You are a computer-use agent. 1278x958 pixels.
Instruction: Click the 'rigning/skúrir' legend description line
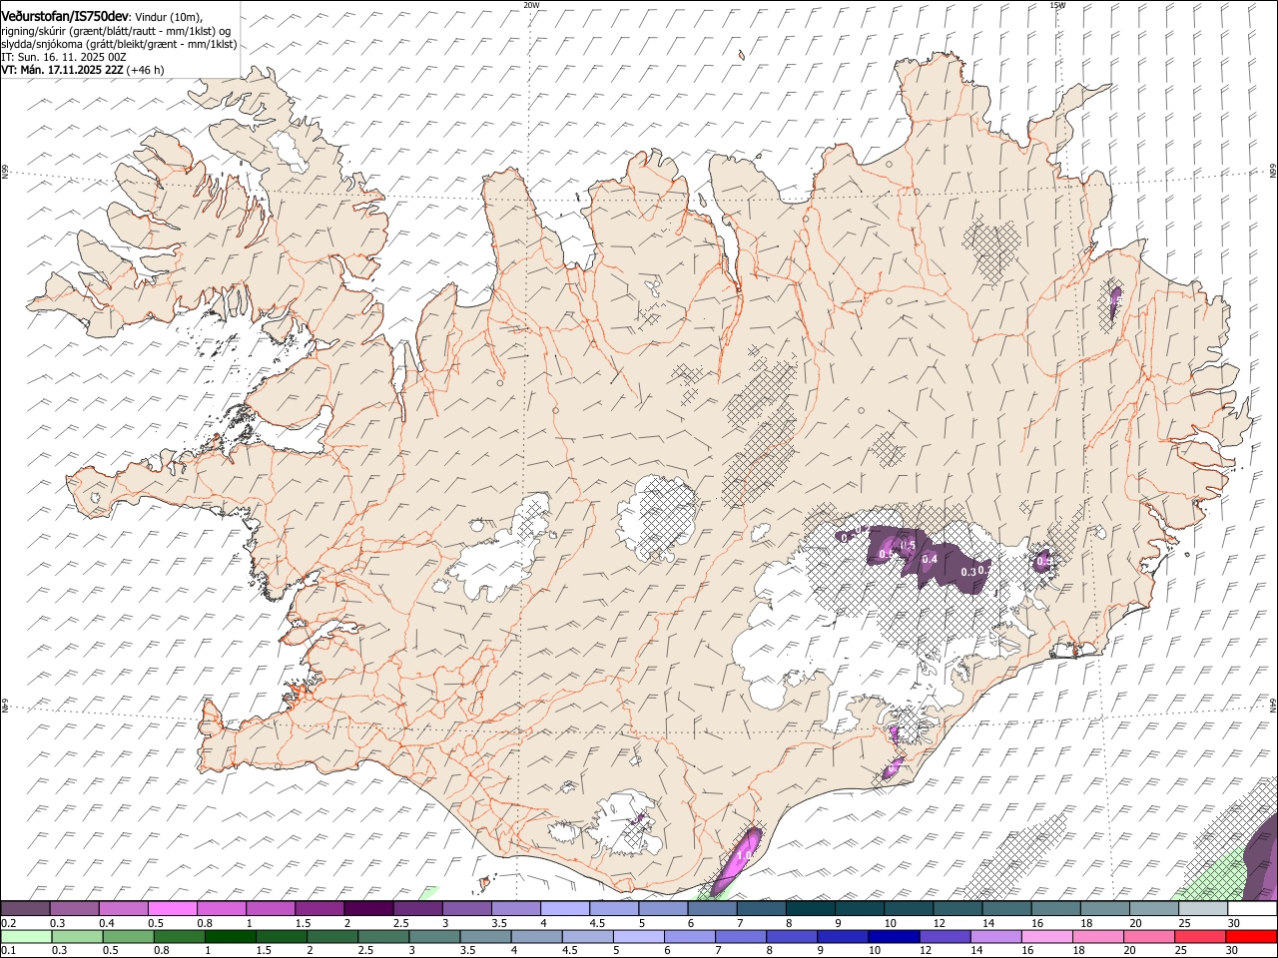[117, 31]
